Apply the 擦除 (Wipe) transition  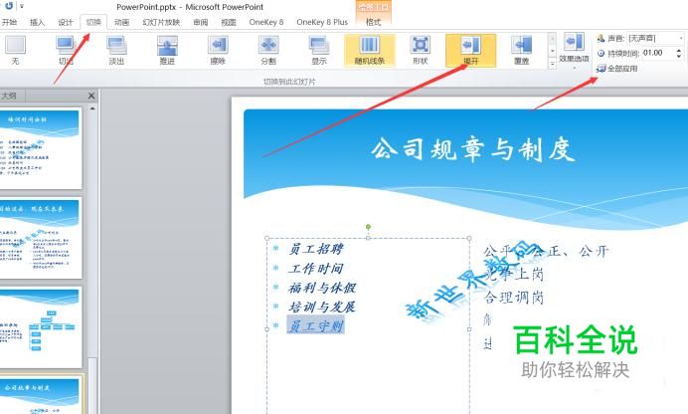218,51
